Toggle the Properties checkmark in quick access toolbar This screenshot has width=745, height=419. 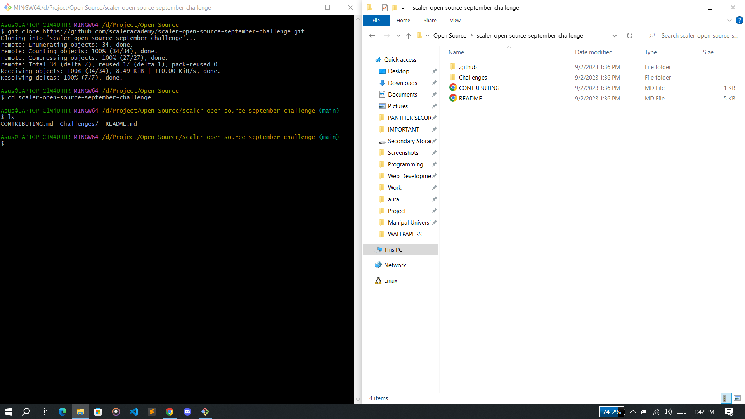click(x=385, y=7)
